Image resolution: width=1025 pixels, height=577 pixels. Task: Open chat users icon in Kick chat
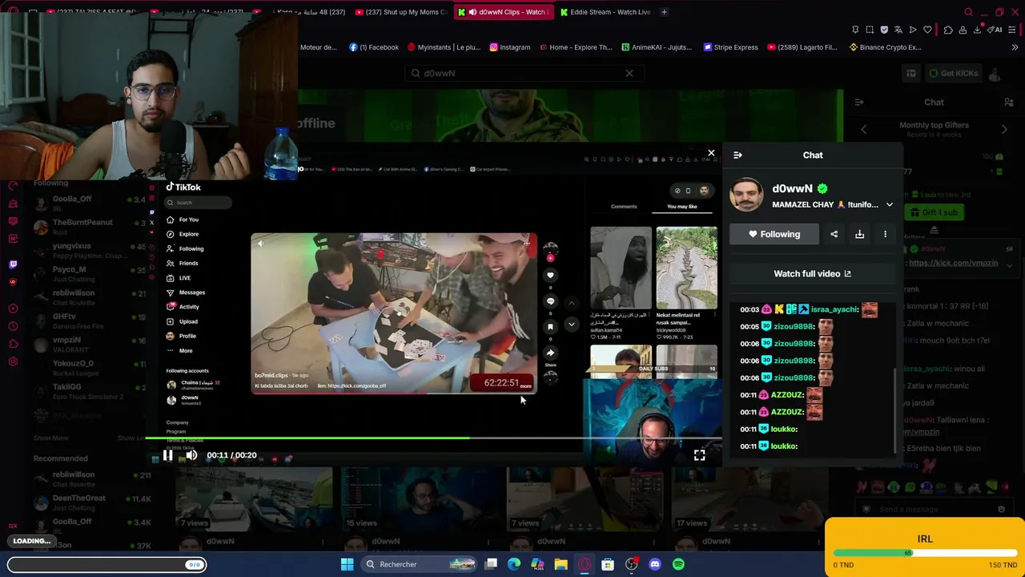point(1009,103)
